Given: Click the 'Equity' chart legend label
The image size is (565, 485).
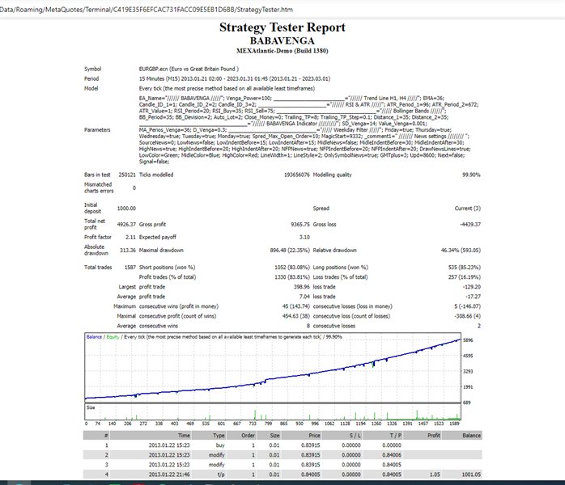Looking at the screenshot, I should [113, 337].
